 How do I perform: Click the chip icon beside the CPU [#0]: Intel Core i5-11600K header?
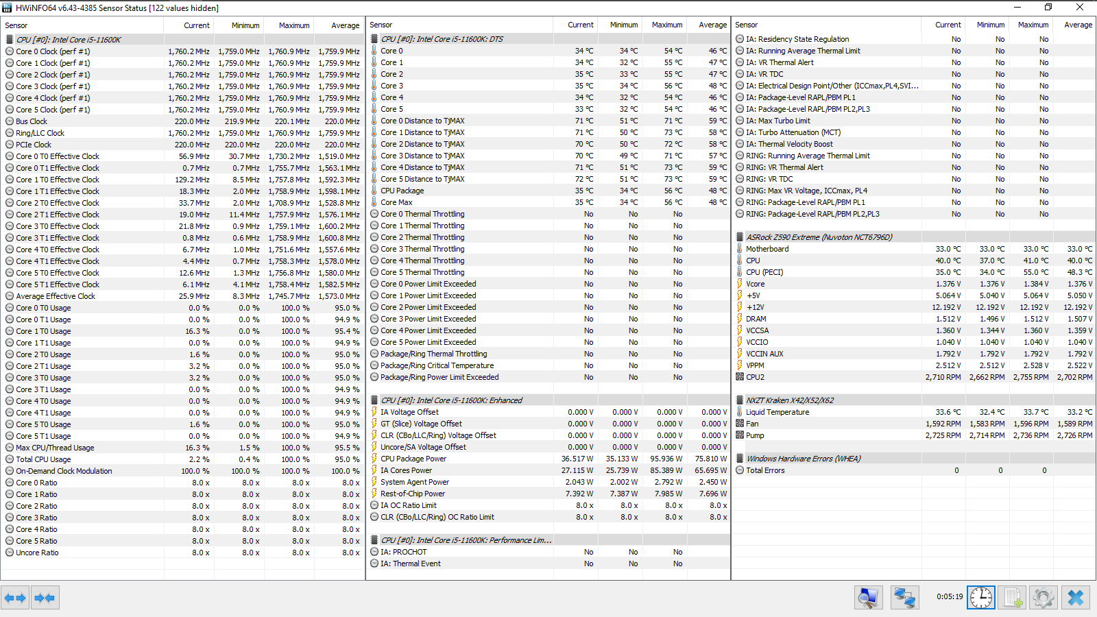pyautogui.click(x=10, y=40)
